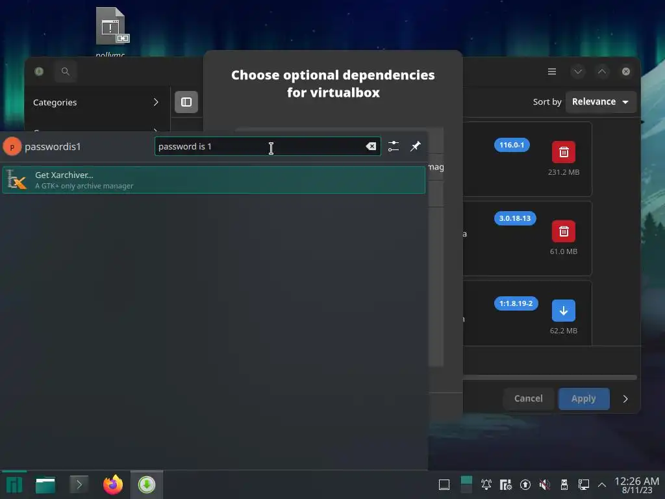Click the 1:1.8.19-2 version badge
This screenshot has height=499, width=665.
click(516, 303)
